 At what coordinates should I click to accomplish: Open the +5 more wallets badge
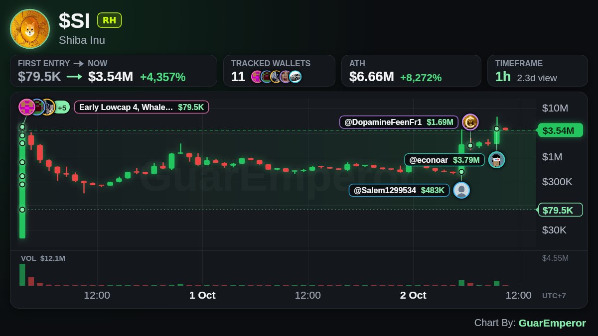click(x=62, y=107)
